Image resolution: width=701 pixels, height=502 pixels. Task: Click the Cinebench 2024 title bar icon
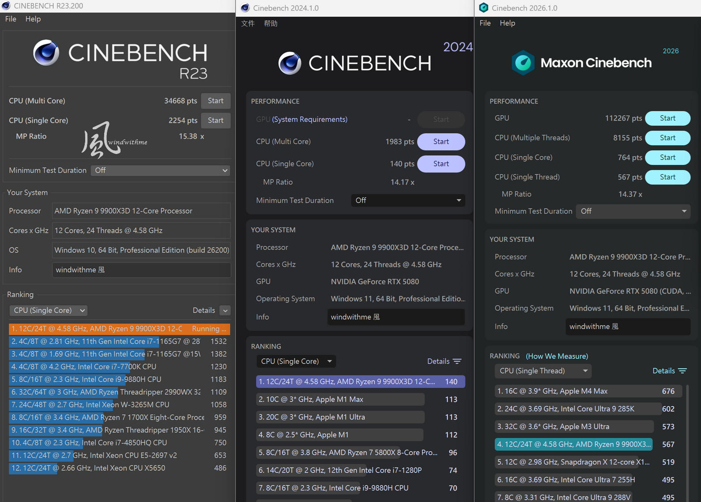245,8
